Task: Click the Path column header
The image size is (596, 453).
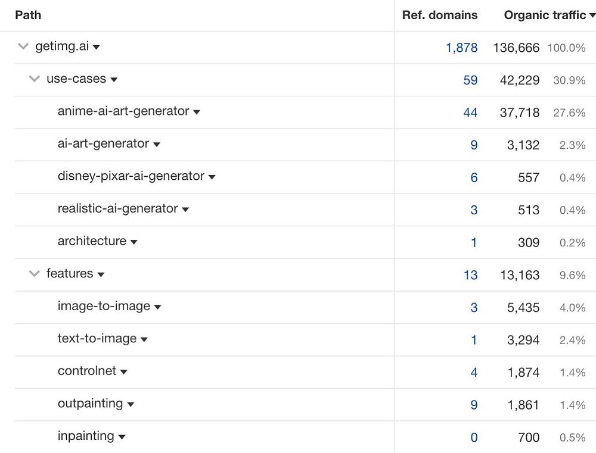Action: click(28, 15)
